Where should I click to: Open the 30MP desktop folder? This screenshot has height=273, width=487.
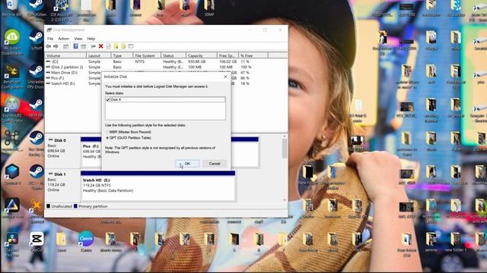tap(209, 8)
